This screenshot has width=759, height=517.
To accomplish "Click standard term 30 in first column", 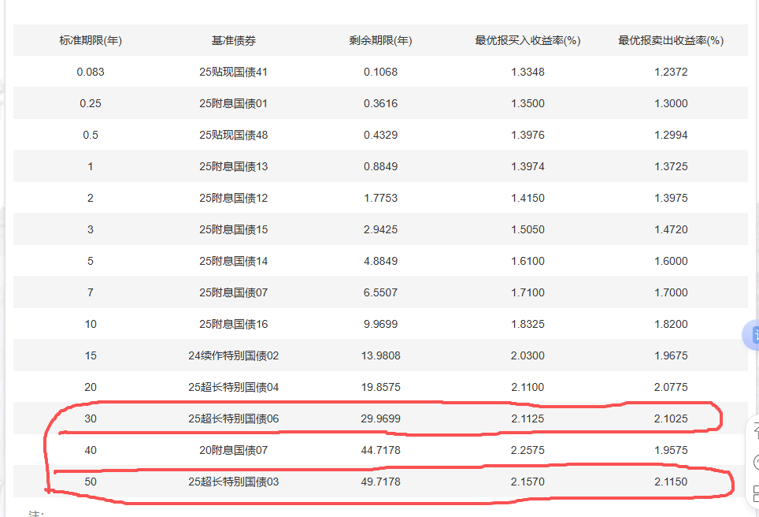I will click(x=91, y=418).
